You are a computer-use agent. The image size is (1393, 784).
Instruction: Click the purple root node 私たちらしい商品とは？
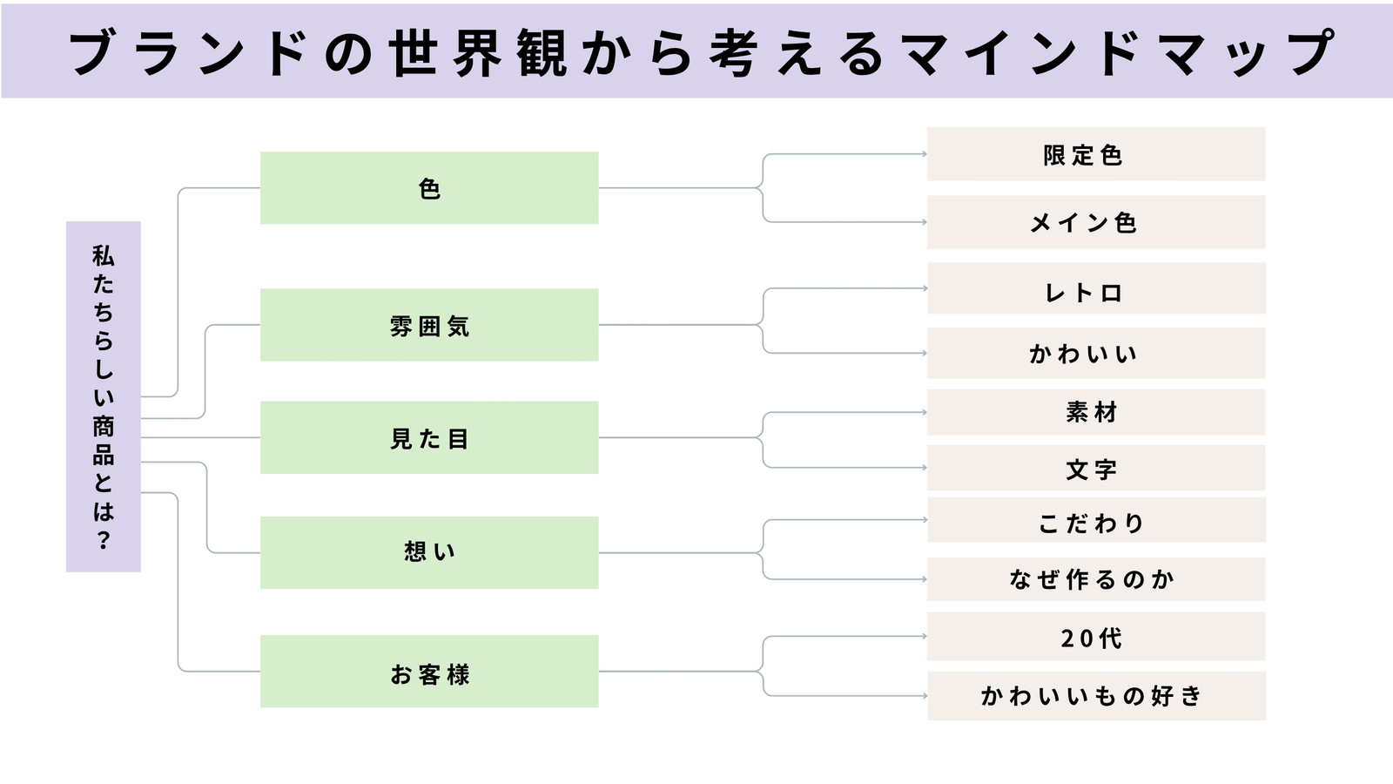[104, 396]
